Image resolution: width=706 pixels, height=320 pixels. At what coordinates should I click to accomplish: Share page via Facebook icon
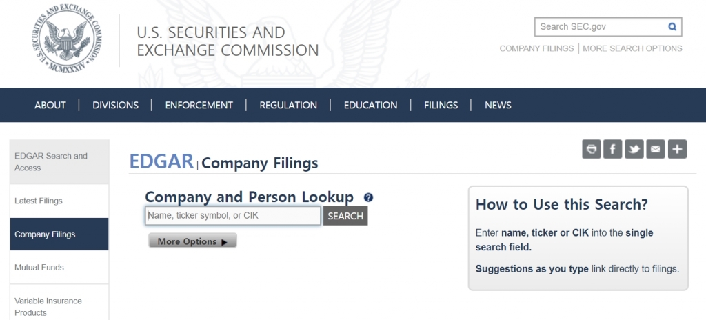pos(613,149)
